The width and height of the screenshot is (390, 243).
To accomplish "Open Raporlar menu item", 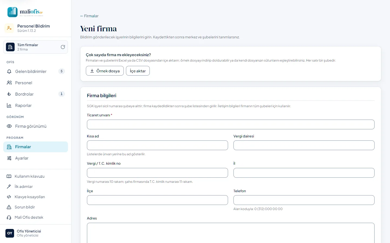I will click(x=35, y=106).
